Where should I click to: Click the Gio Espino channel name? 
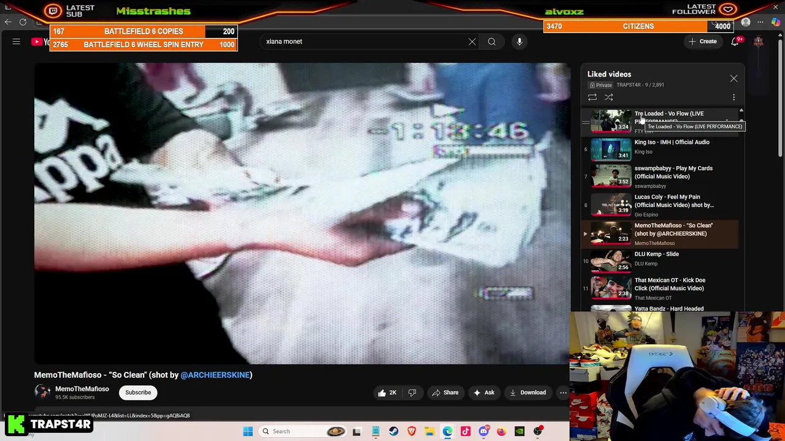coord(646,215)
